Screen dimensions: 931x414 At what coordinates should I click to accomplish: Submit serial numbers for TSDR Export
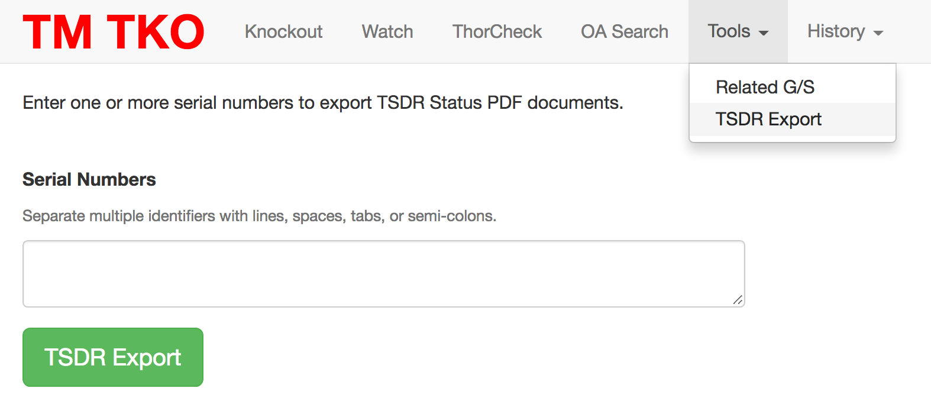tap(112, 357)
